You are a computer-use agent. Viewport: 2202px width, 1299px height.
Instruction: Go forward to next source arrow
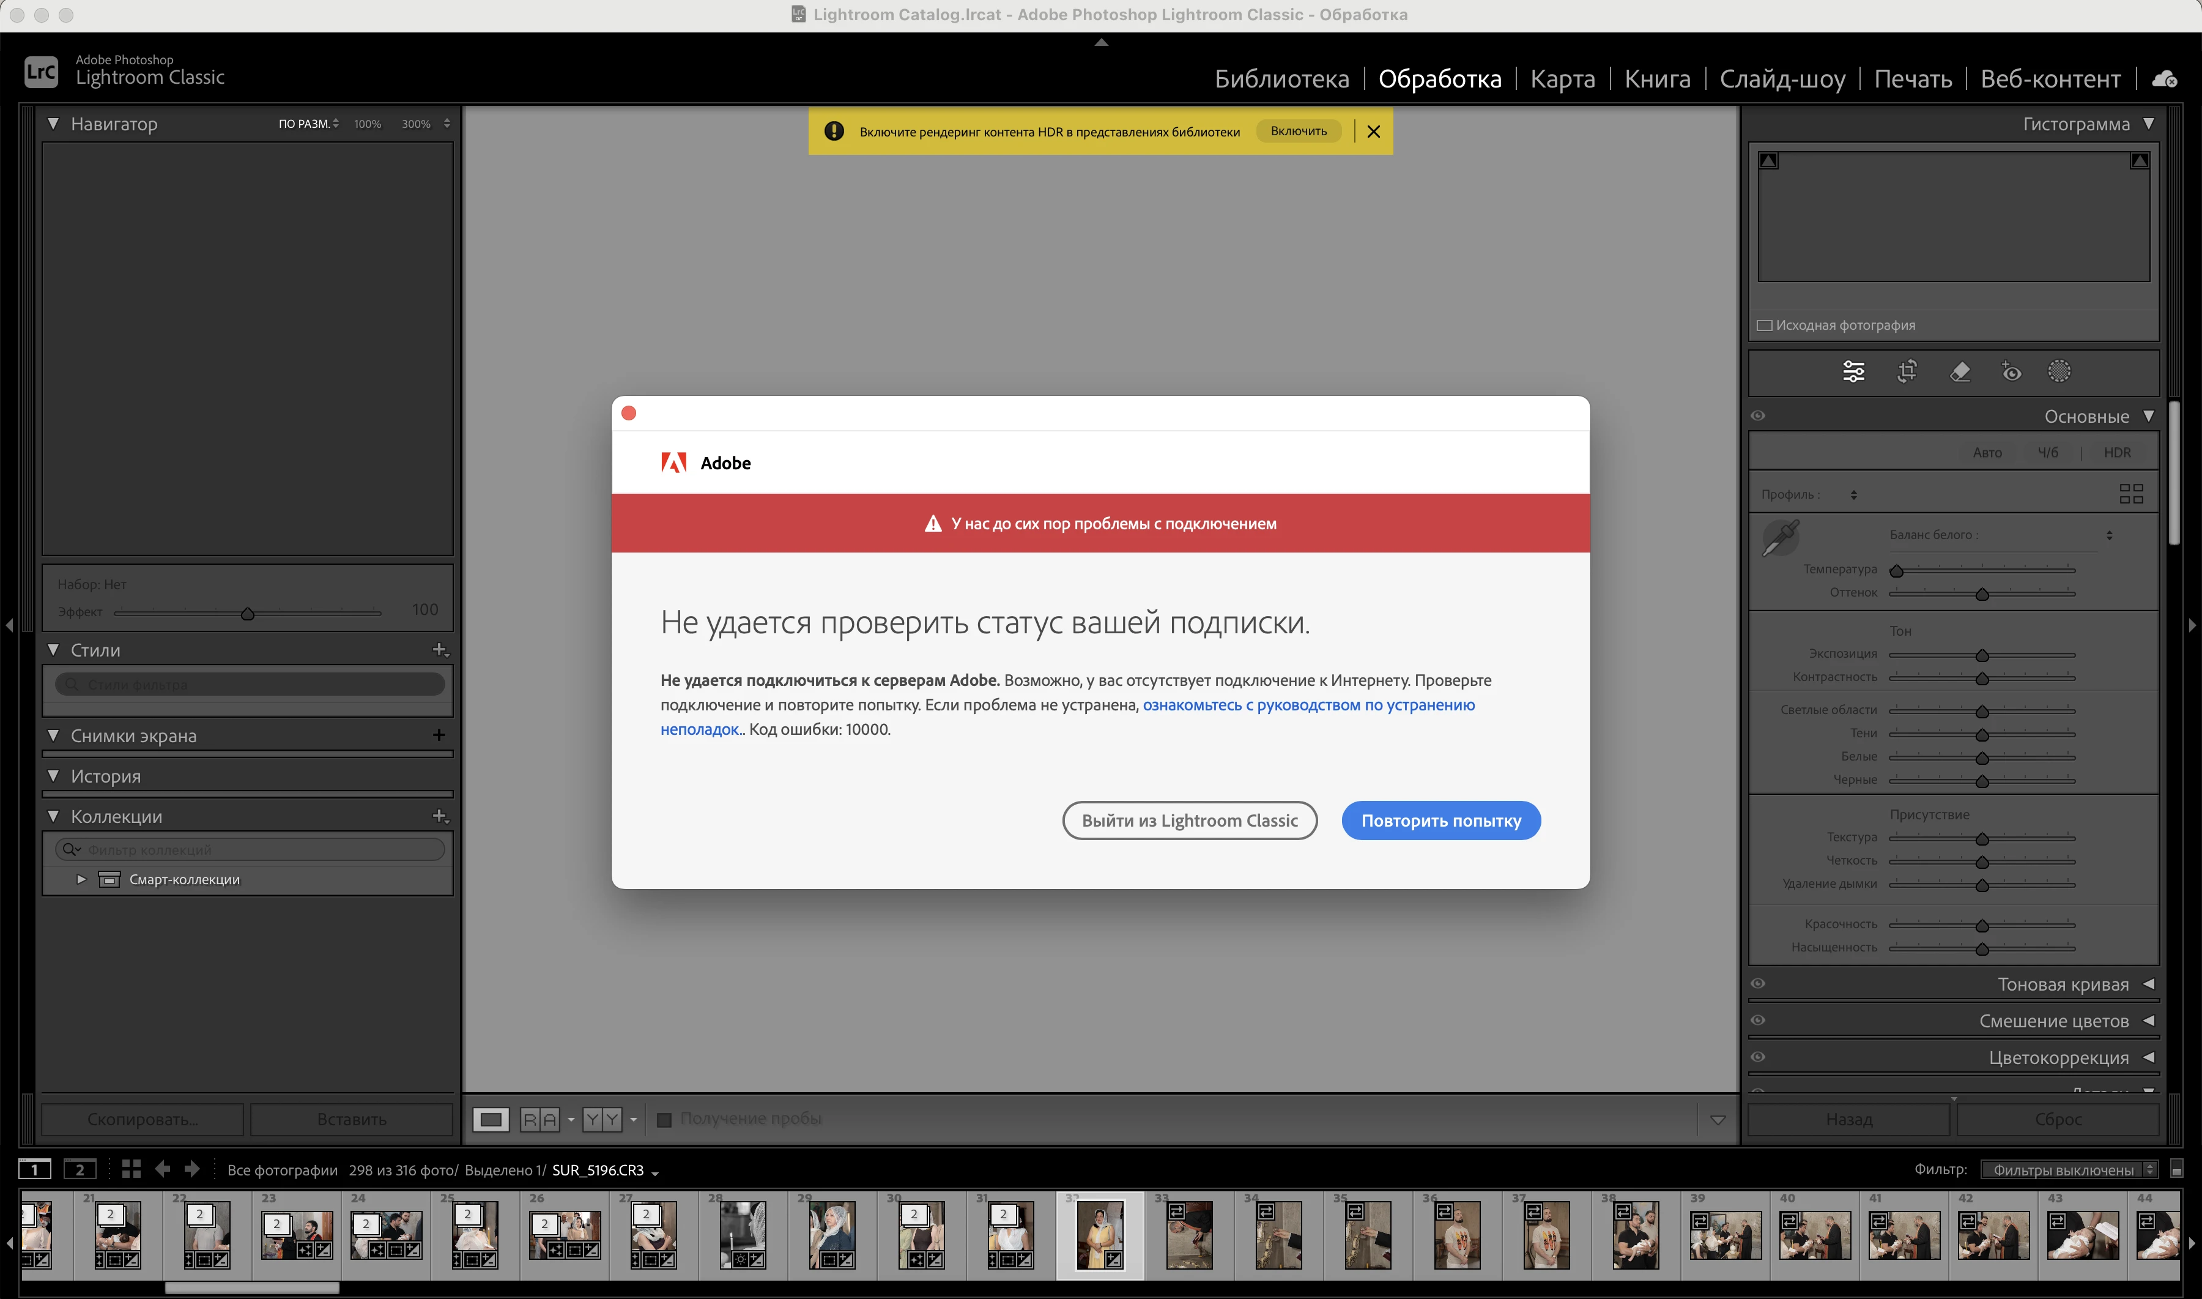point(191,1169)
